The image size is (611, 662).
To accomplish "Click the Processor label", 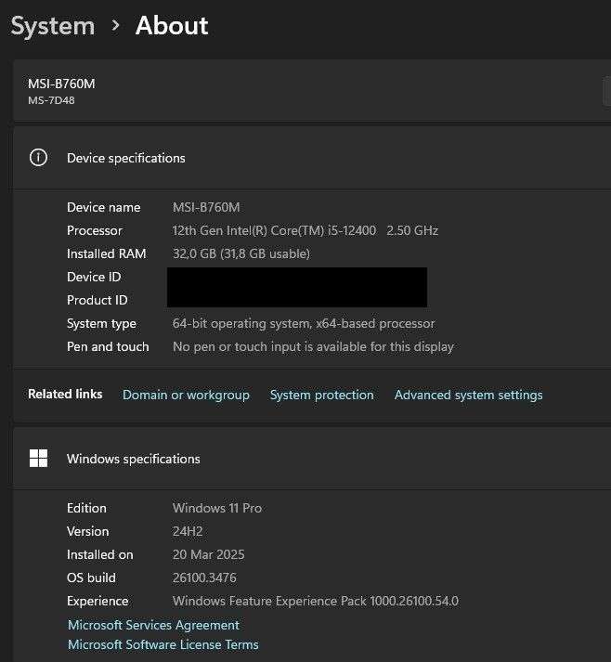I will 95,230.
